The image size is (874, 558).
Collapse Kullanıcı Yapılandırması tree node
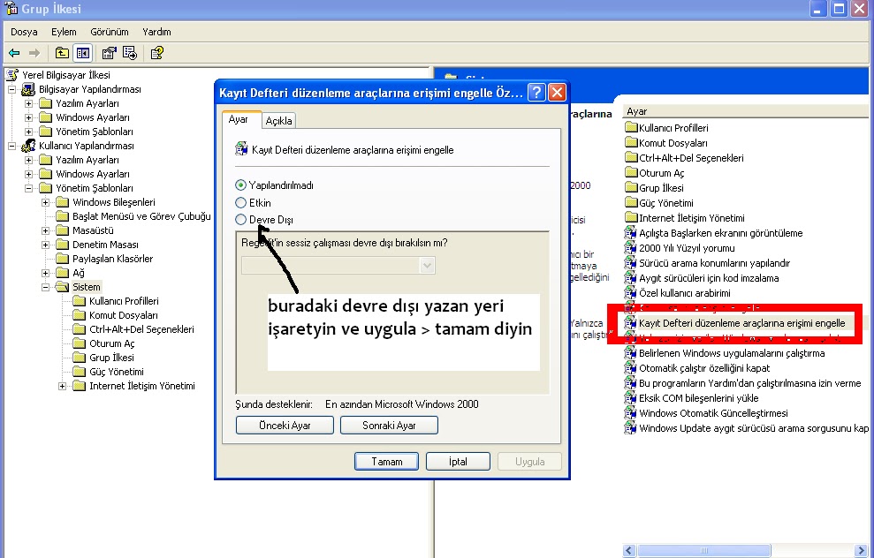[11, 146]
